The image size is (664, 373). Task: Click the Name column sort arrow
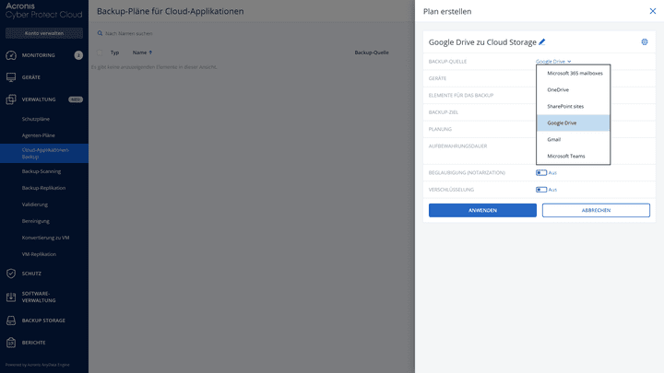[x=150, y=52]
